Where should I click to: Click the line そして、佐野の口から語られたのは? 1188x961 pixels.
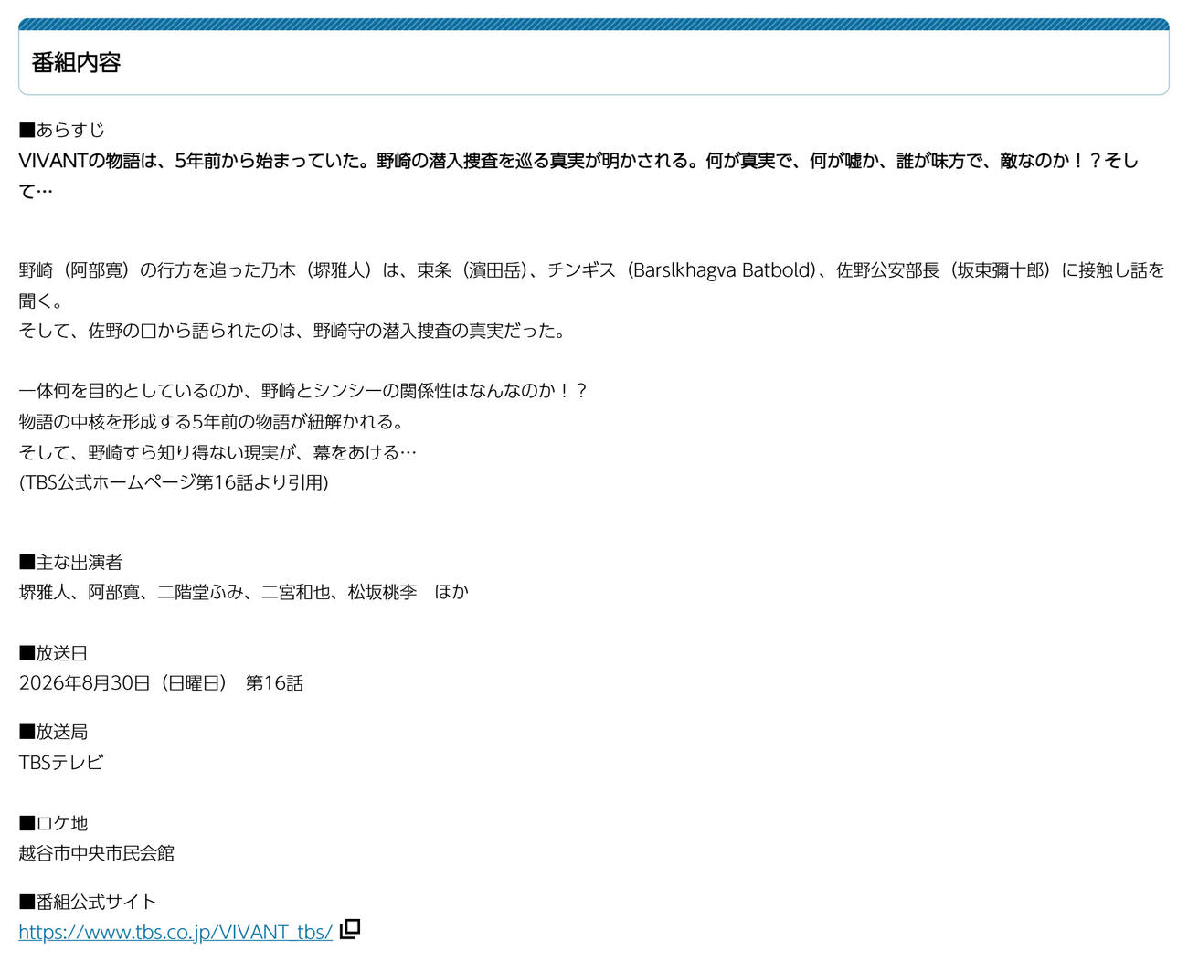292,331
